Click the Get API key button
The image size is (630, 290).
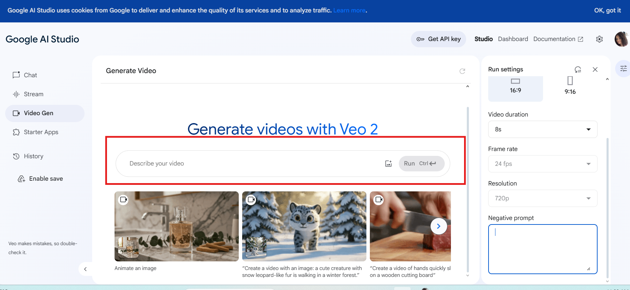tap(438, 39)
